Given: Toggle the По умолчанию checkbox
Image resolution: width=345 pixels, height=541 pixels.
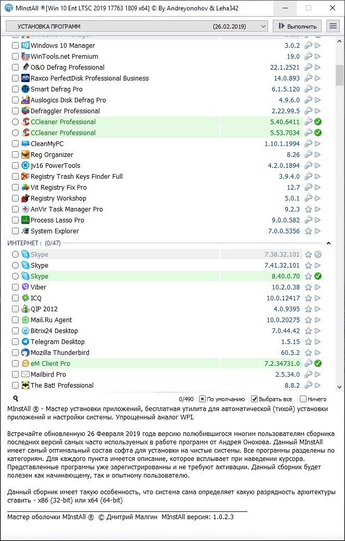Looking at the screenshot, I should 203,399.
